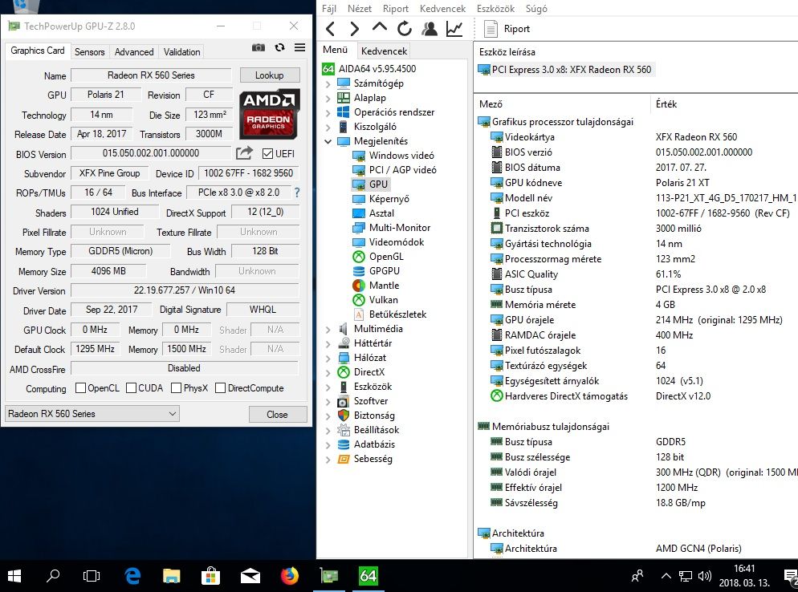Select the GPU kódneve row
Image resolution: width=798 pixels, height=592 pixels.
[x=636, y=183]
